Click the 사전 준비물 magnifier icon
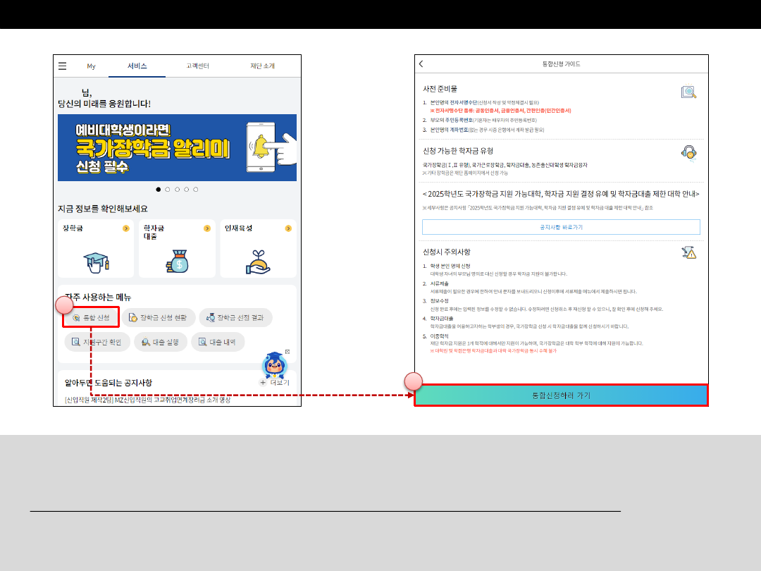Viewport: 761px width, 571px height. pyautogui.click(x=688, y=92)
